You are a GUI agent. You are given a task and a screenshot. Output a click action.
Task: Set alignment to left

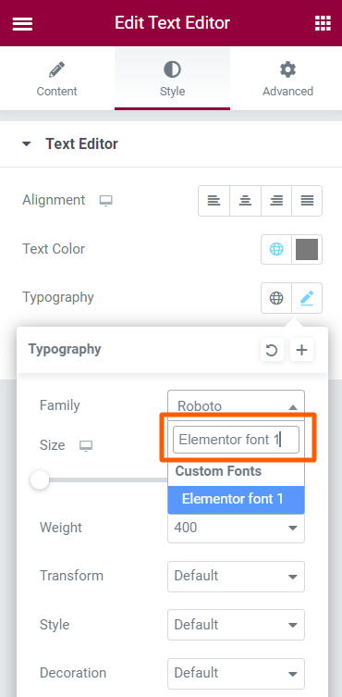tap(214, 201)
